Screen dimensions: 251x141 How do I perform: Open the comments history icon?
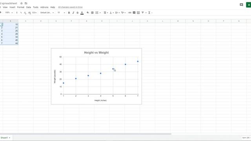[242, 5]
